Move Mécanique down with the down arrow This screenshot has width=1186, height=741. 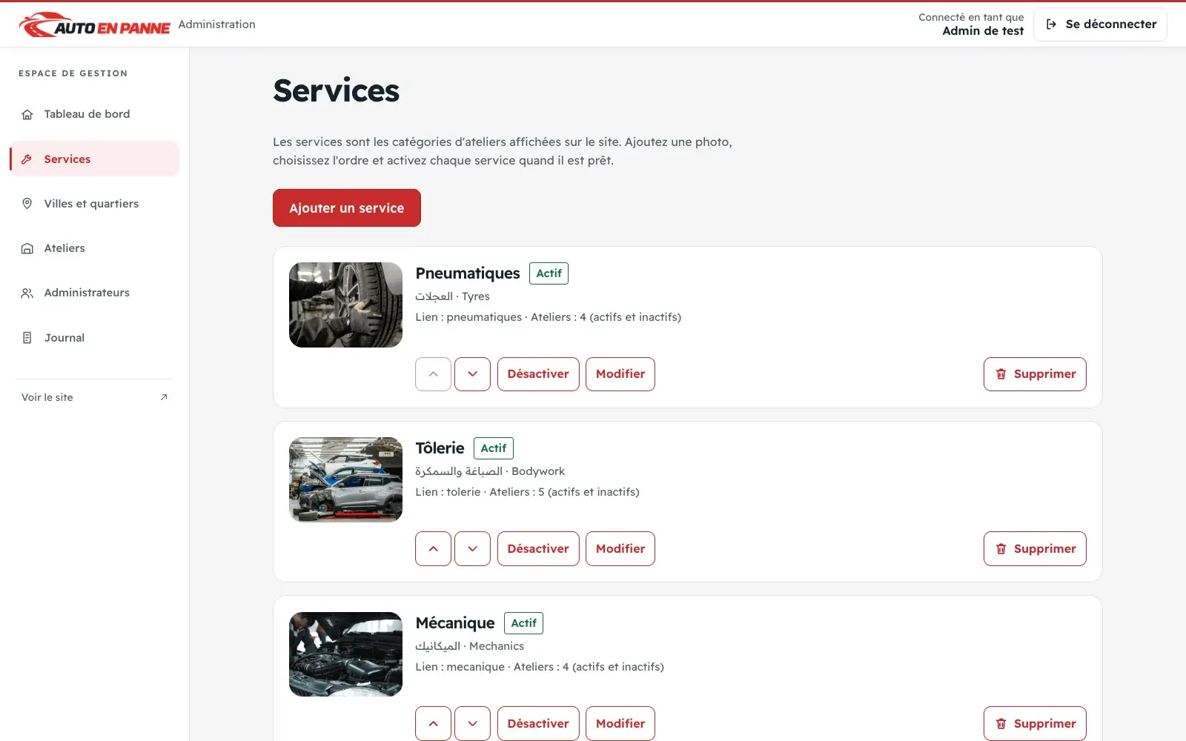[x=472, y=723]
